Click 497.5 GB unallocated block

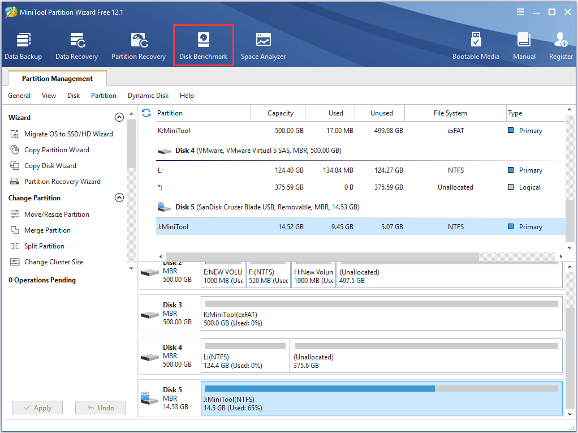point(450,275)
